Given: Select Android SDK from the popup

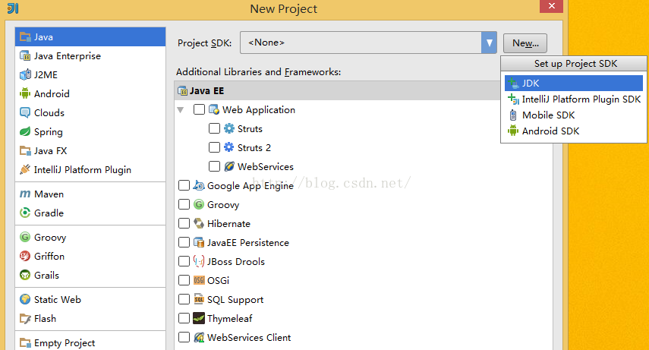Looking at the screenshot, I should click(x=574, y=131).
